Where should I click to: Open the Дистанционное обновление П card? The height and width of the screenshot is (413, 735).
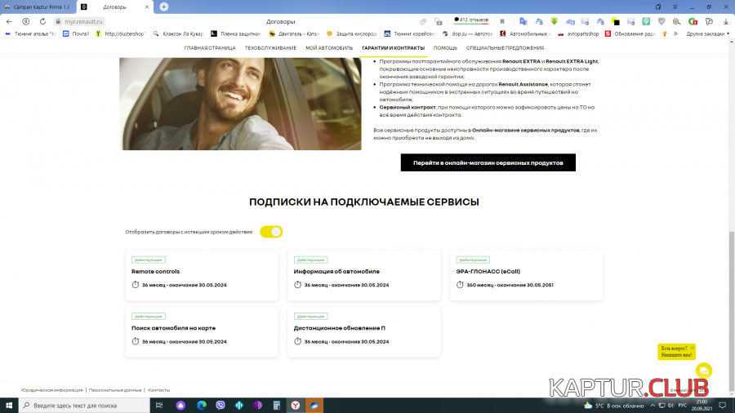pos(363,331)
